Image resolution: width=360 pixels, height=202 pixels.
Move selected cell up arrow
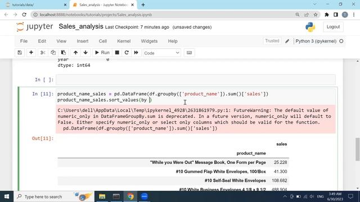pos(75,53)
